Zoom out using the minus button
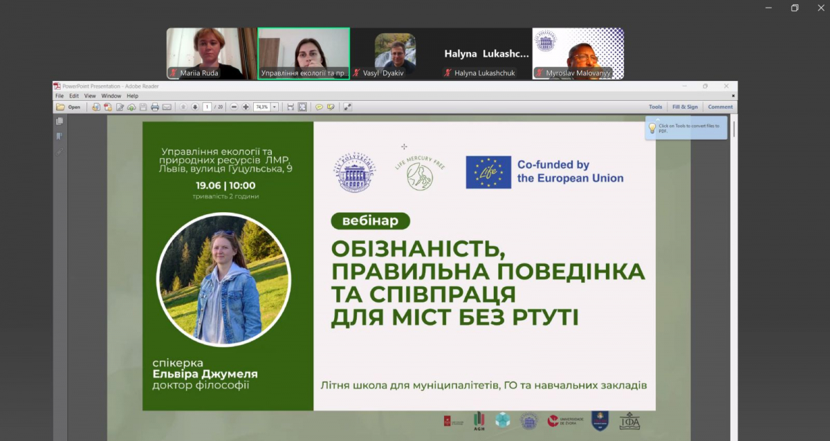The height and width of the screenshot is (441, 830). point(234,107)
